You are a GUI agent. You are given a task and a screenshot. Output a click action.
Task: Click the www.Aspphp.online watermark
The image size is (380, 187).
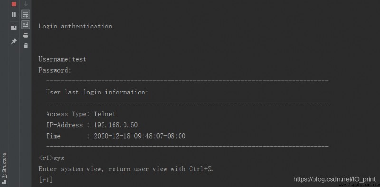(x=359, y=185)
